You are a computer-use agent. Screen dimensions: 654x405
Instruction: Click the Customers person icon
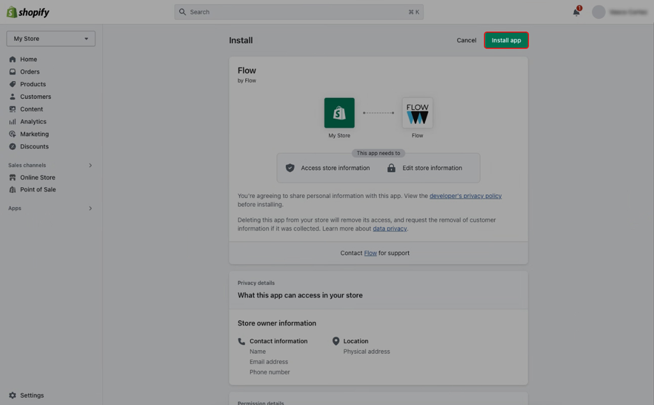(13, 96)
